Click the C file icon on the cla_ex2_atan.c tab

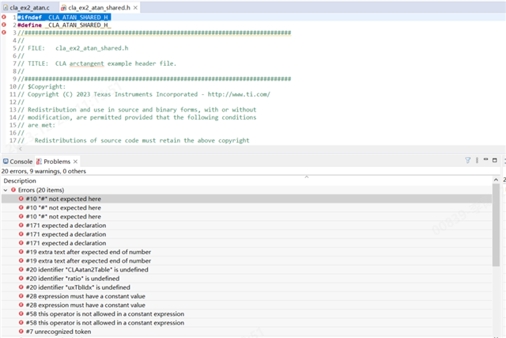pos(6,7)
